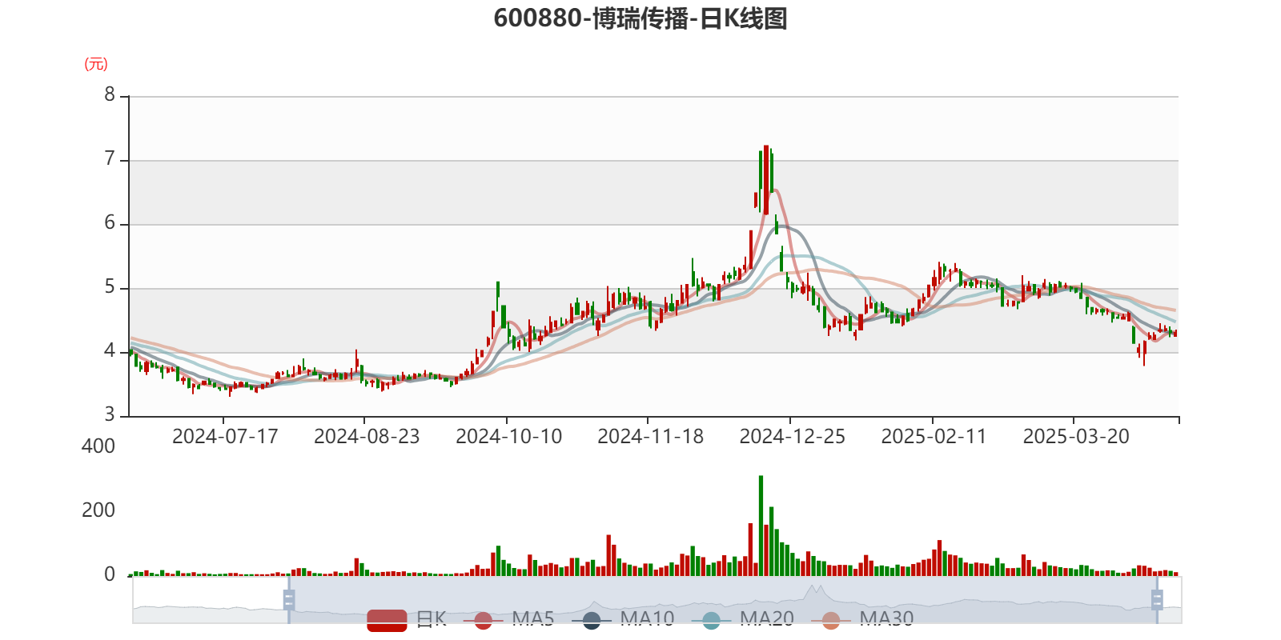Click the volume axis label 0

tap(110, 574)
